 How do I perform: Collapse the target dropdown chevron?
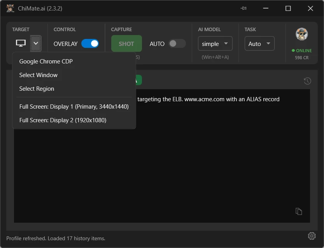[36, 43]
